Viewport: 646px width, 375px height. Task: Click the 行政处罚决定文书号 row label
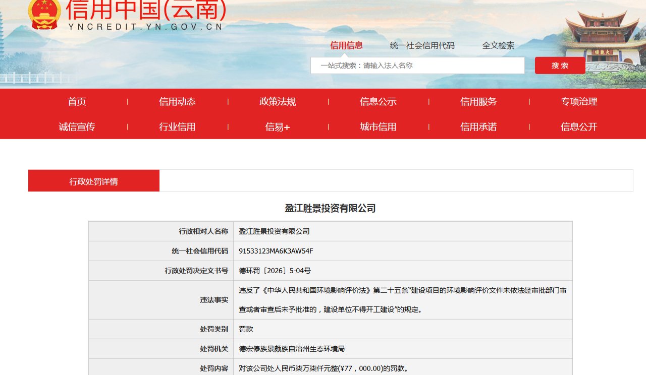pyautogui.click(x=196, y=271)
